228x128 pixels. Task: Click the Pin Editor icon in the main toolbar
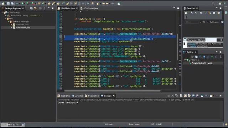(119, 3)
